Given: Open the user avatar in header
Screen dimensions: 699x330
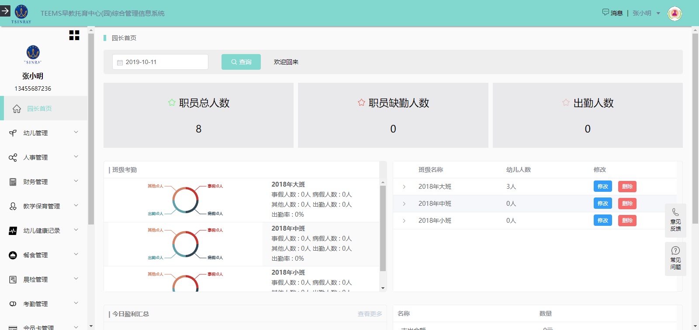Looking at the screenshot, I should click(675, 14).
